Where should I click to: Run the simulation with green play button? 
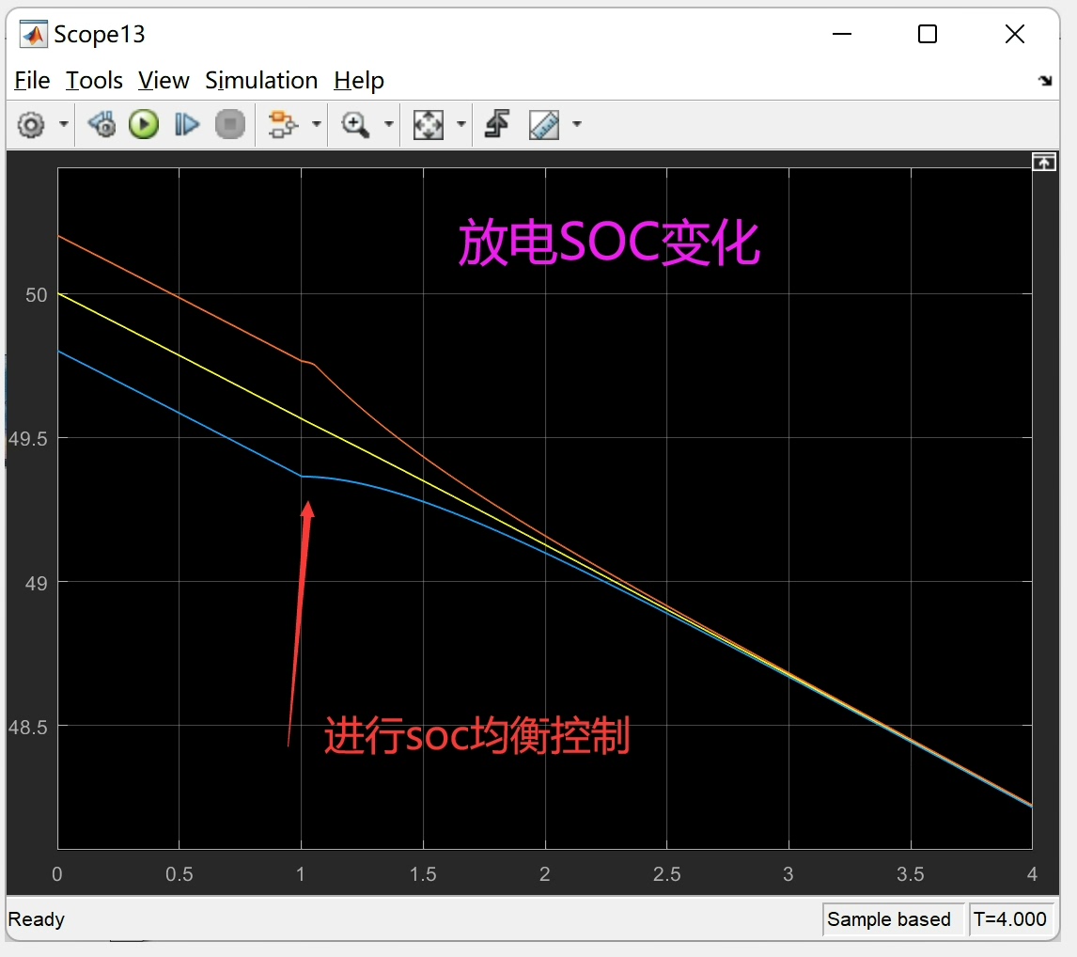[x=144, y=125]
